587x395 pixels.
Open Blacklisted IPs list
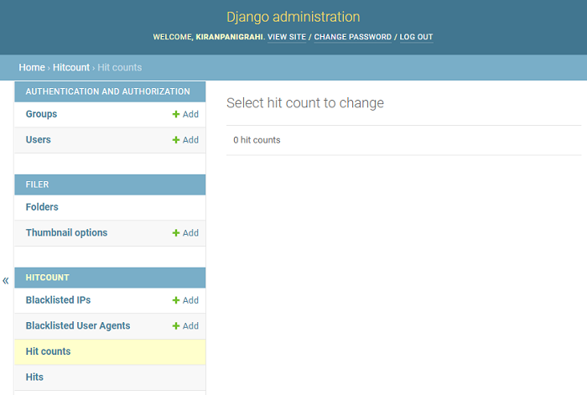click(x=58, y=300)
